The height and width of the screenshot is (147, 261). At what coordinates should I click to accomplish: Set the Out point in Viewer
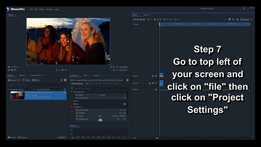pyautogui.click(x=117, y=67)
